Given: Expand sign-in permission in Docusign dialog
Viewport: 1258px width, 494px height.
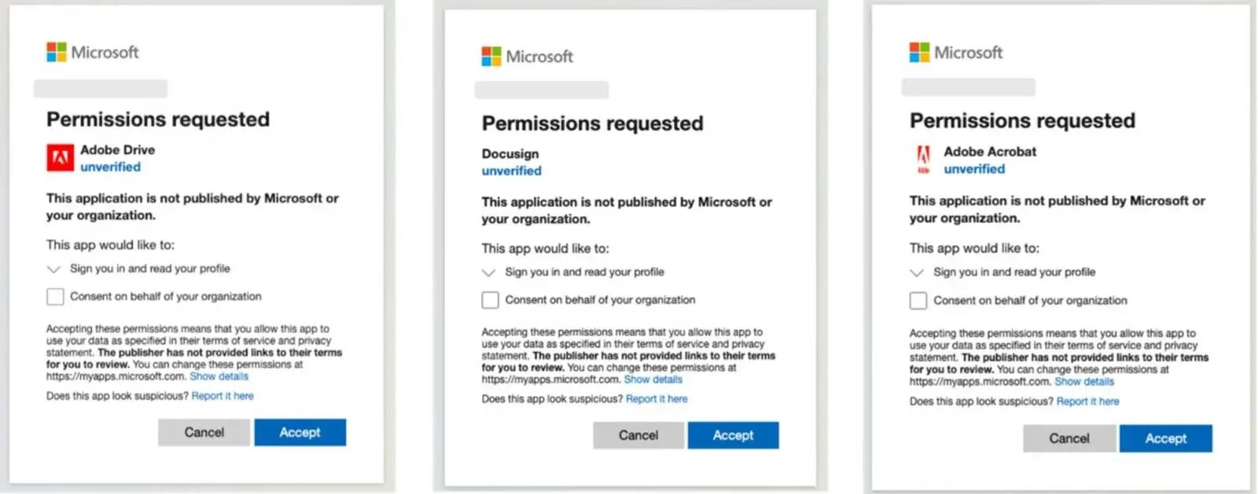Looking at the screenshot, I should [488, 273].
